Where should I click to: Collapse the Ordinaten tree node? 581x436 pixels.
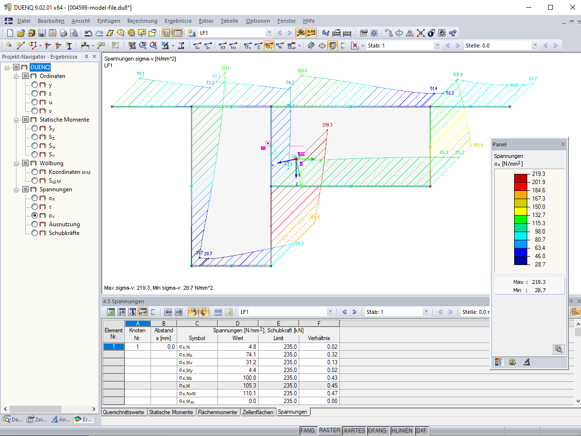point(16,76)
